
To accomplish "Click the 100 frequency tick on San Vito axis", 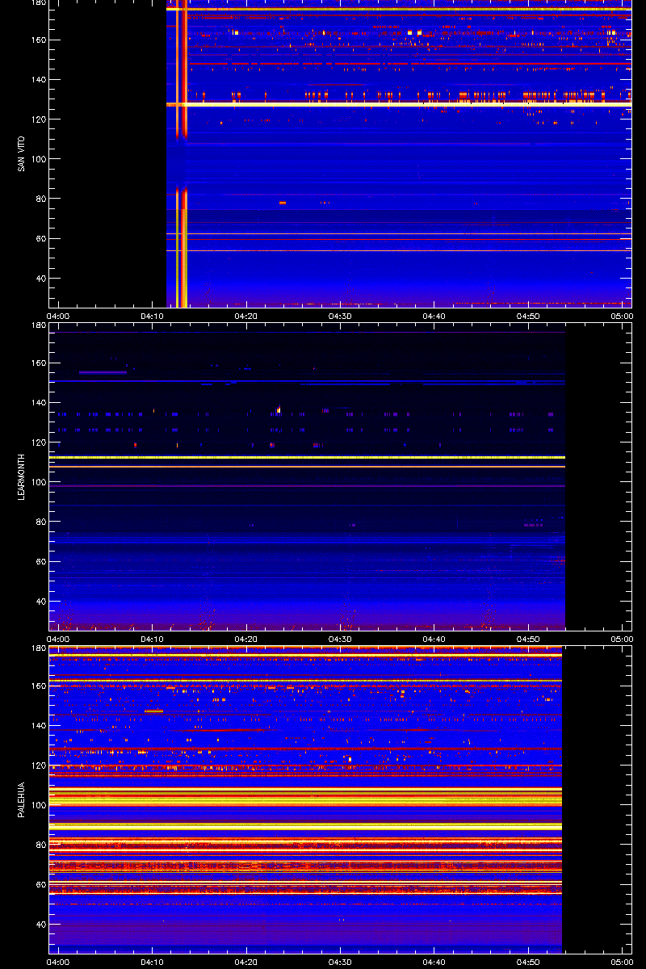I will 38,159.
